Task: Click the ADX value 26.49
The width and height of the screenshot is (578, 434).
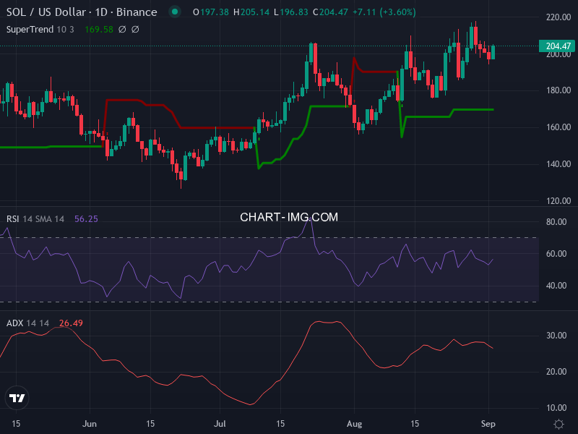Action: tap(71, 323)
